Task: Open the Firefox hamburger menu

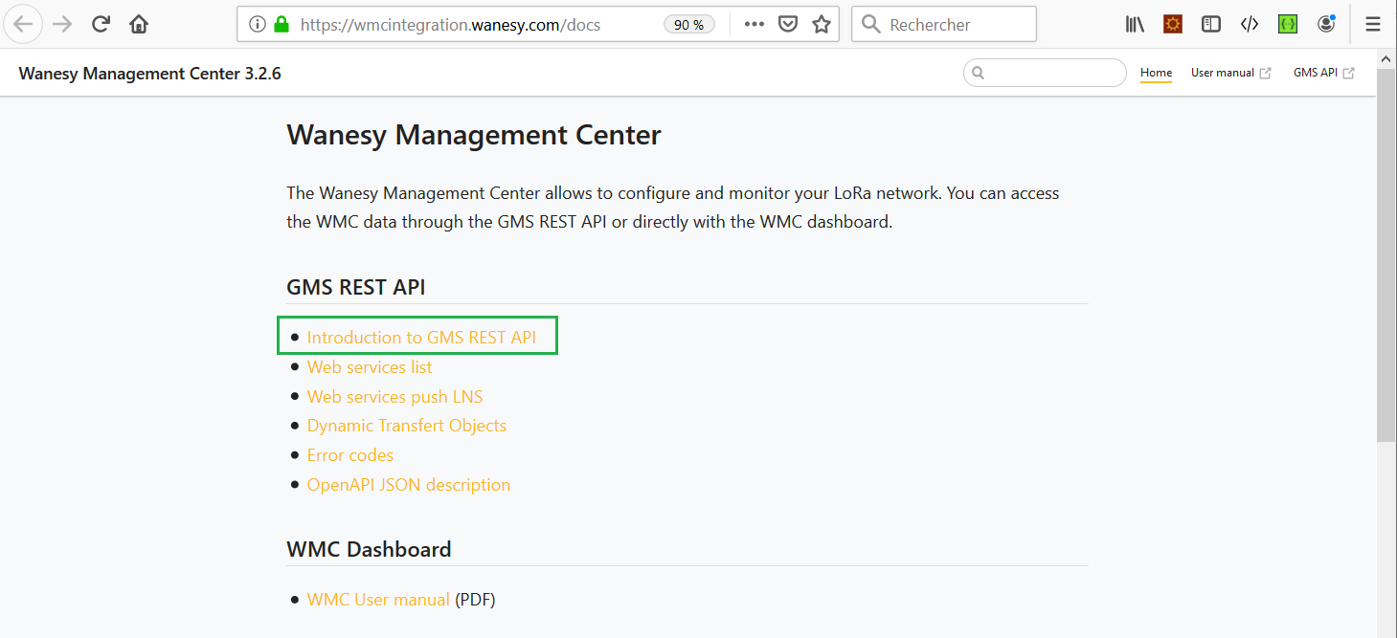Action: 1373,25
